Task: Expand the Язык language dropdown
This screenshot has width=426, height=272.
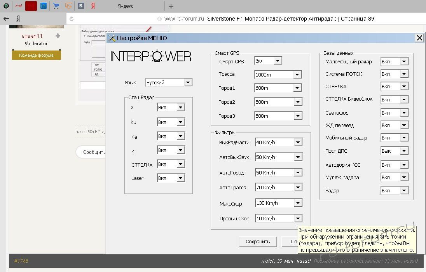Action: pos(188,82)
